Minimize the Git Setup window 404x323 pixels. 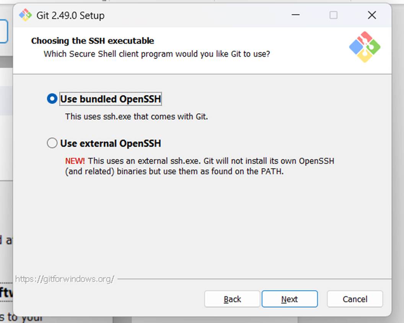point(295,15)
